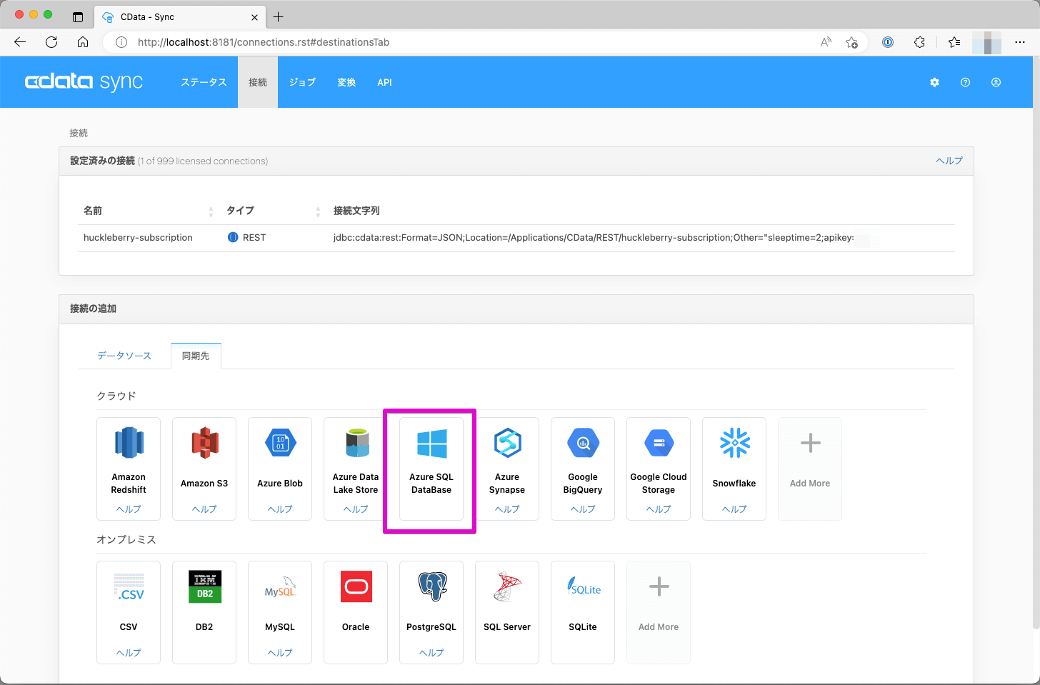Open ヘルプ link in 設定済みの接続 header
Image resolution: width=1040 pixels, height=685 pixels.
coord(949,161)
